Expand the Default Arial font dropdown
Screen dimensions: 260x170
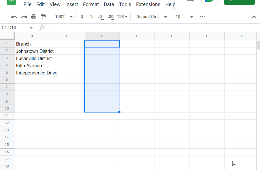point(152,17)
